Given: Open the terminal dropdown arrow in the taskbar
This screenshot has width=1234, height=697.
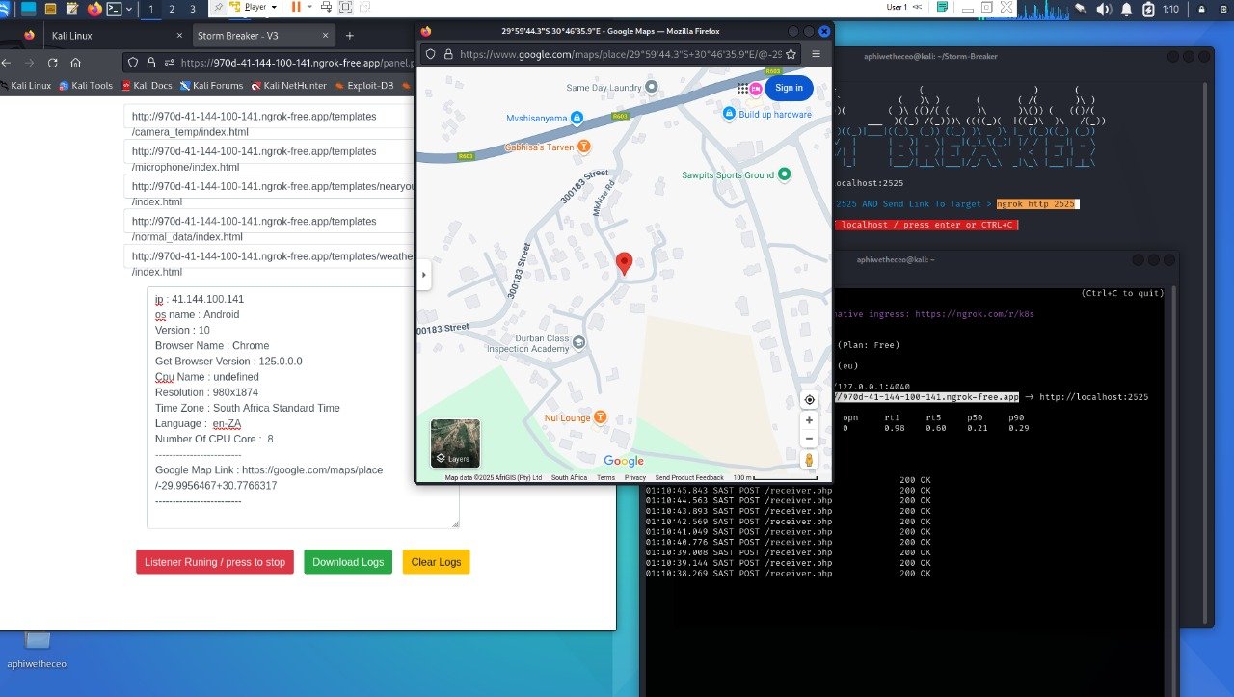Looking at the screenshot, I should point(128,10).
